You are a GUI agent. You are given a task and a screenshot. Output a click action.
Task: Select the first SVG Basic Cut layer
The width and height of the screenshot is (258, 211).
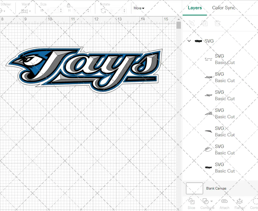(x=219, y=59)
